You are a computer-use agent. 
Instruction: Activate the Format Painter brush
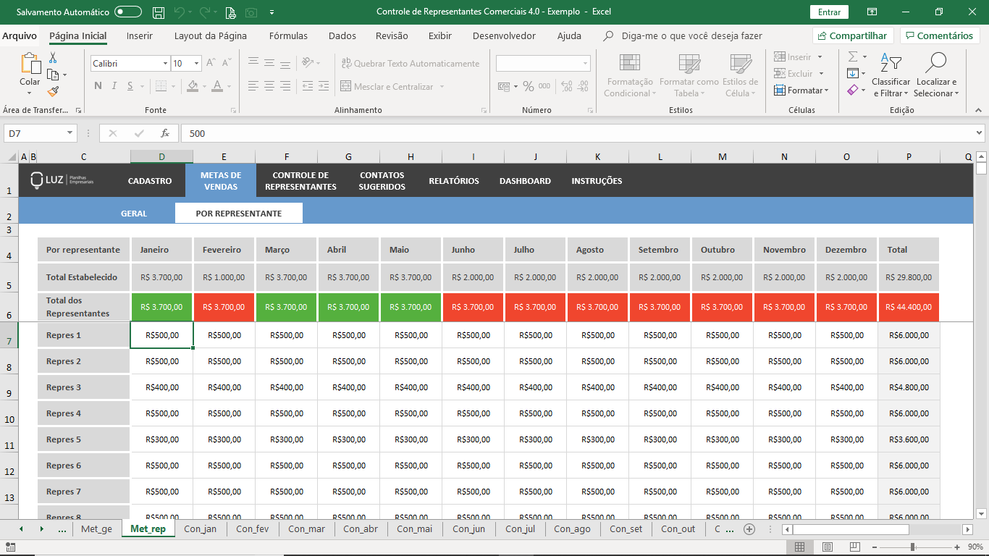[x=53, y=91]
